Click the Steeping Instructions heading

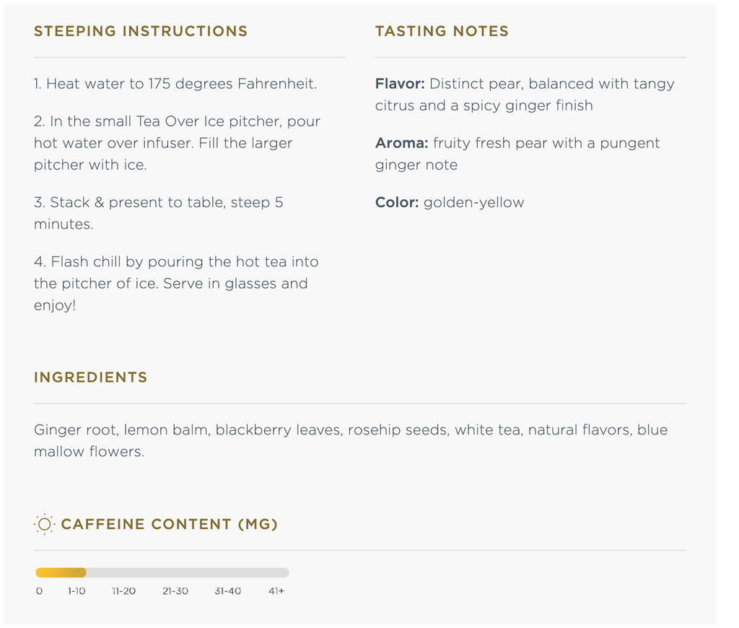141,31
